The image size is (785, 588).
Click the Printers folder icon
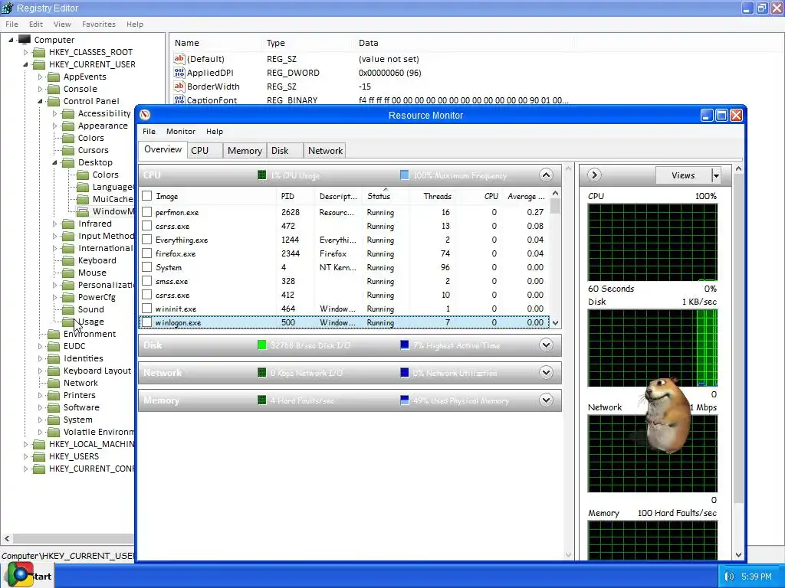pyautogui.click(x=54, y=395)
